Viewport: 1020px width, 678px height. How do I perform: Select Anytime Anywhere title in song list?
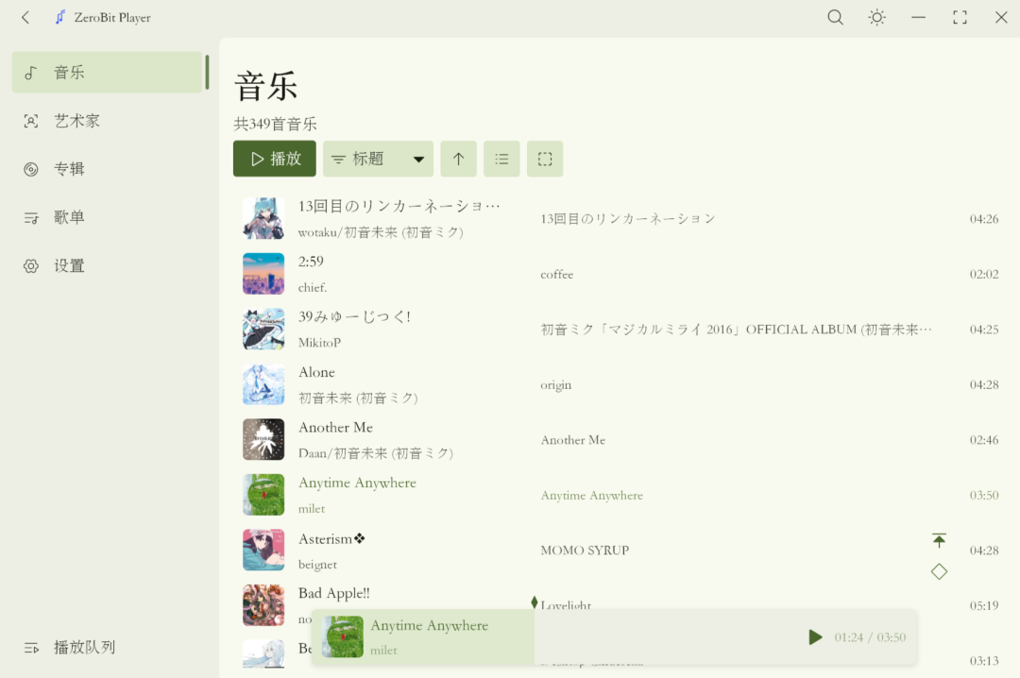pos(357,483)
